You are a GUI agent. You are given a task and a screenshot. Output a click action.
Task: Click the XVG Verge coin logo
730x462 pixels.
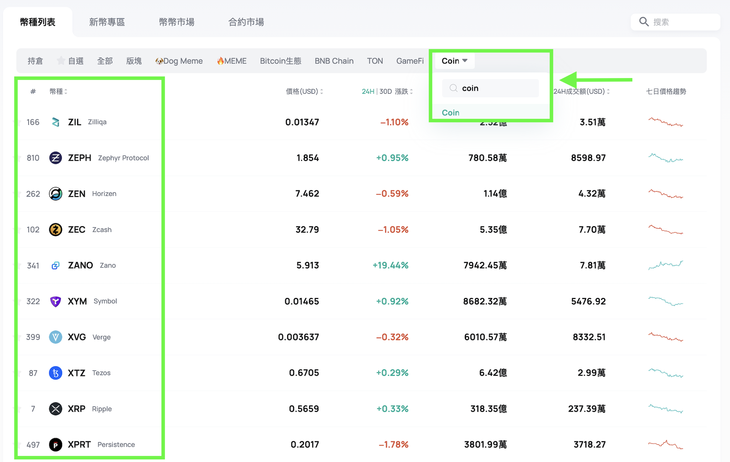(56, 337)
